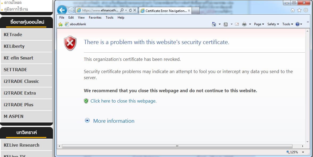Click the Print icon in command bar
This screenshot has height=157, width=313.
click(x=244, y=24)
